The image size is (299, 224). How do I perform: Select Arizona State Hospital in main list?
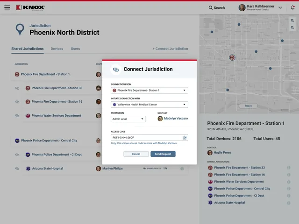(x=48, y=168)
